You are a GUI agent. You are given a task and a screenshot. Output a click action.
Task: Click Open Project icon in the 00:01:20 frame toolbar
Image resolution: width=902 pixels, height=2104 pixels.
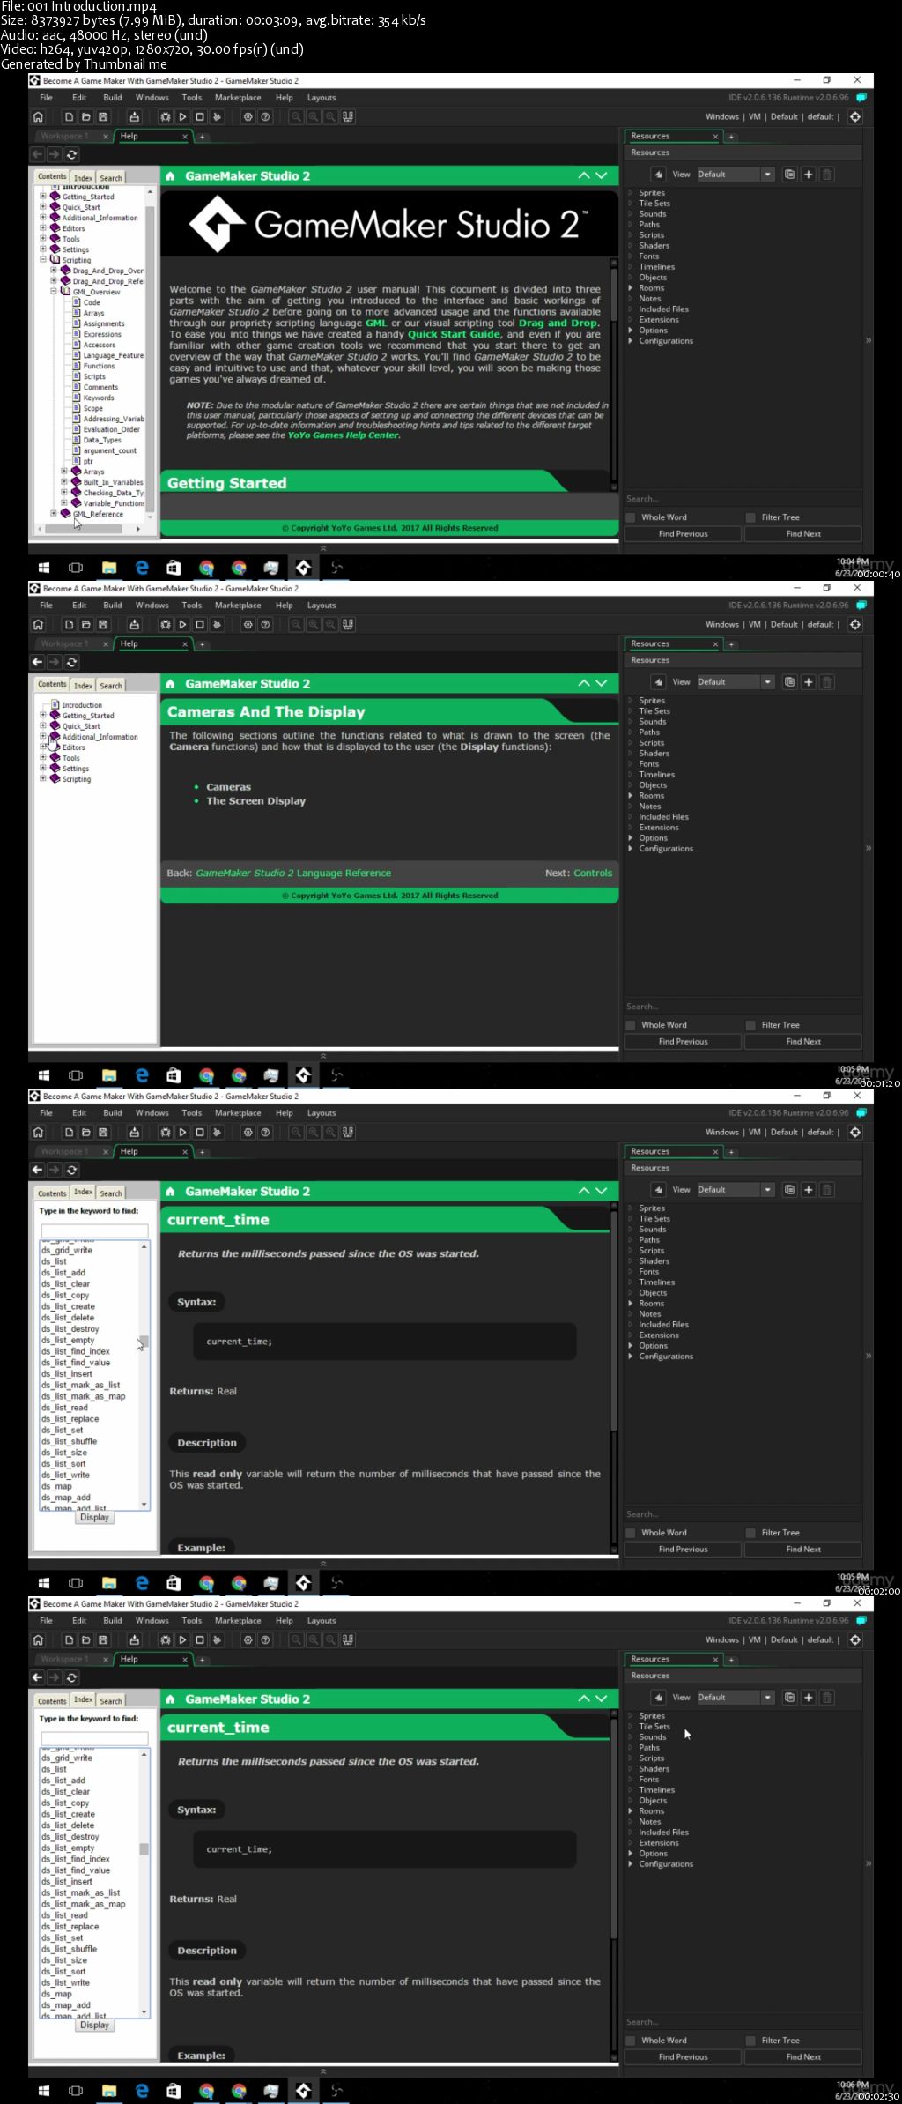point(86,624)
